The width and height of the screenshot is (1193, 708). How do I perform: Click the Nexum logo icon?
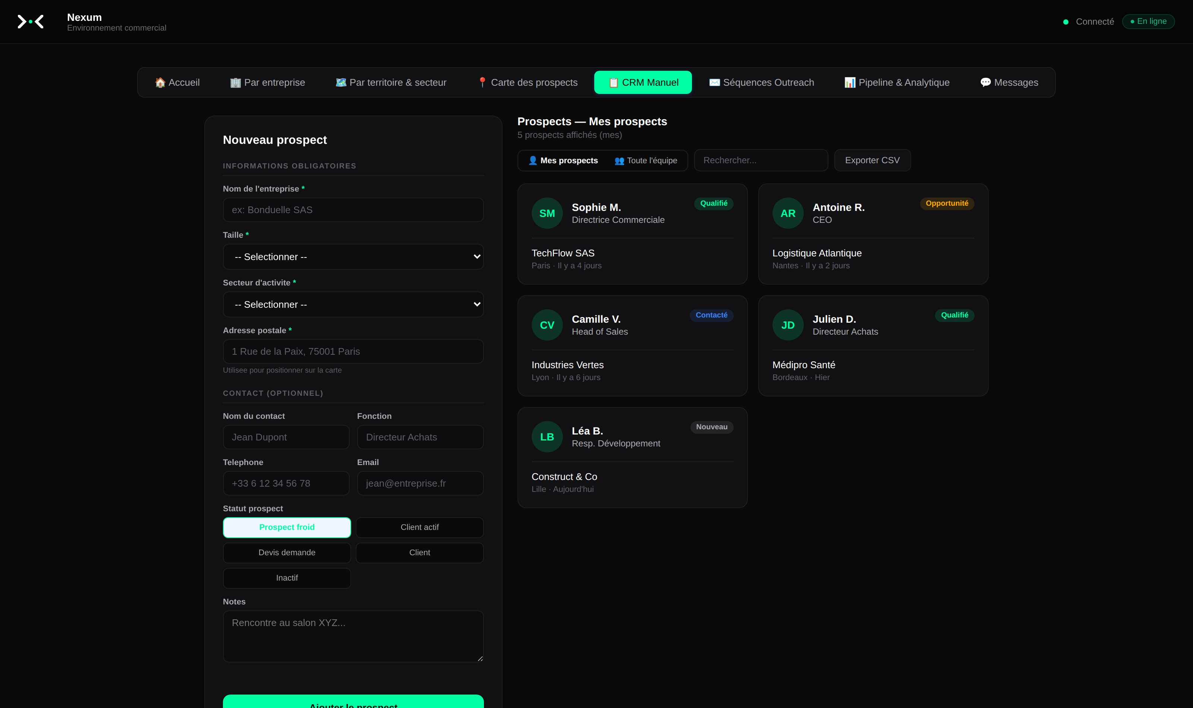(x=31, y=22)
